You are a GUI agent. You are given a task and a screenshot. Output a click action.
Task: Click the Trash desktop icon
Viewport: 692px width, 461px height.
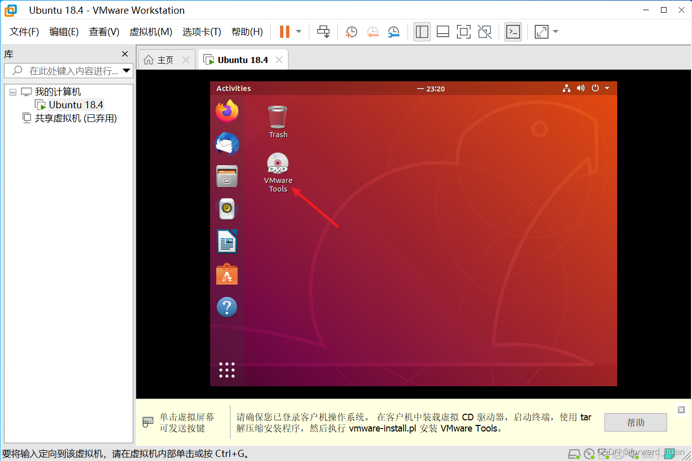coord(278,121)
